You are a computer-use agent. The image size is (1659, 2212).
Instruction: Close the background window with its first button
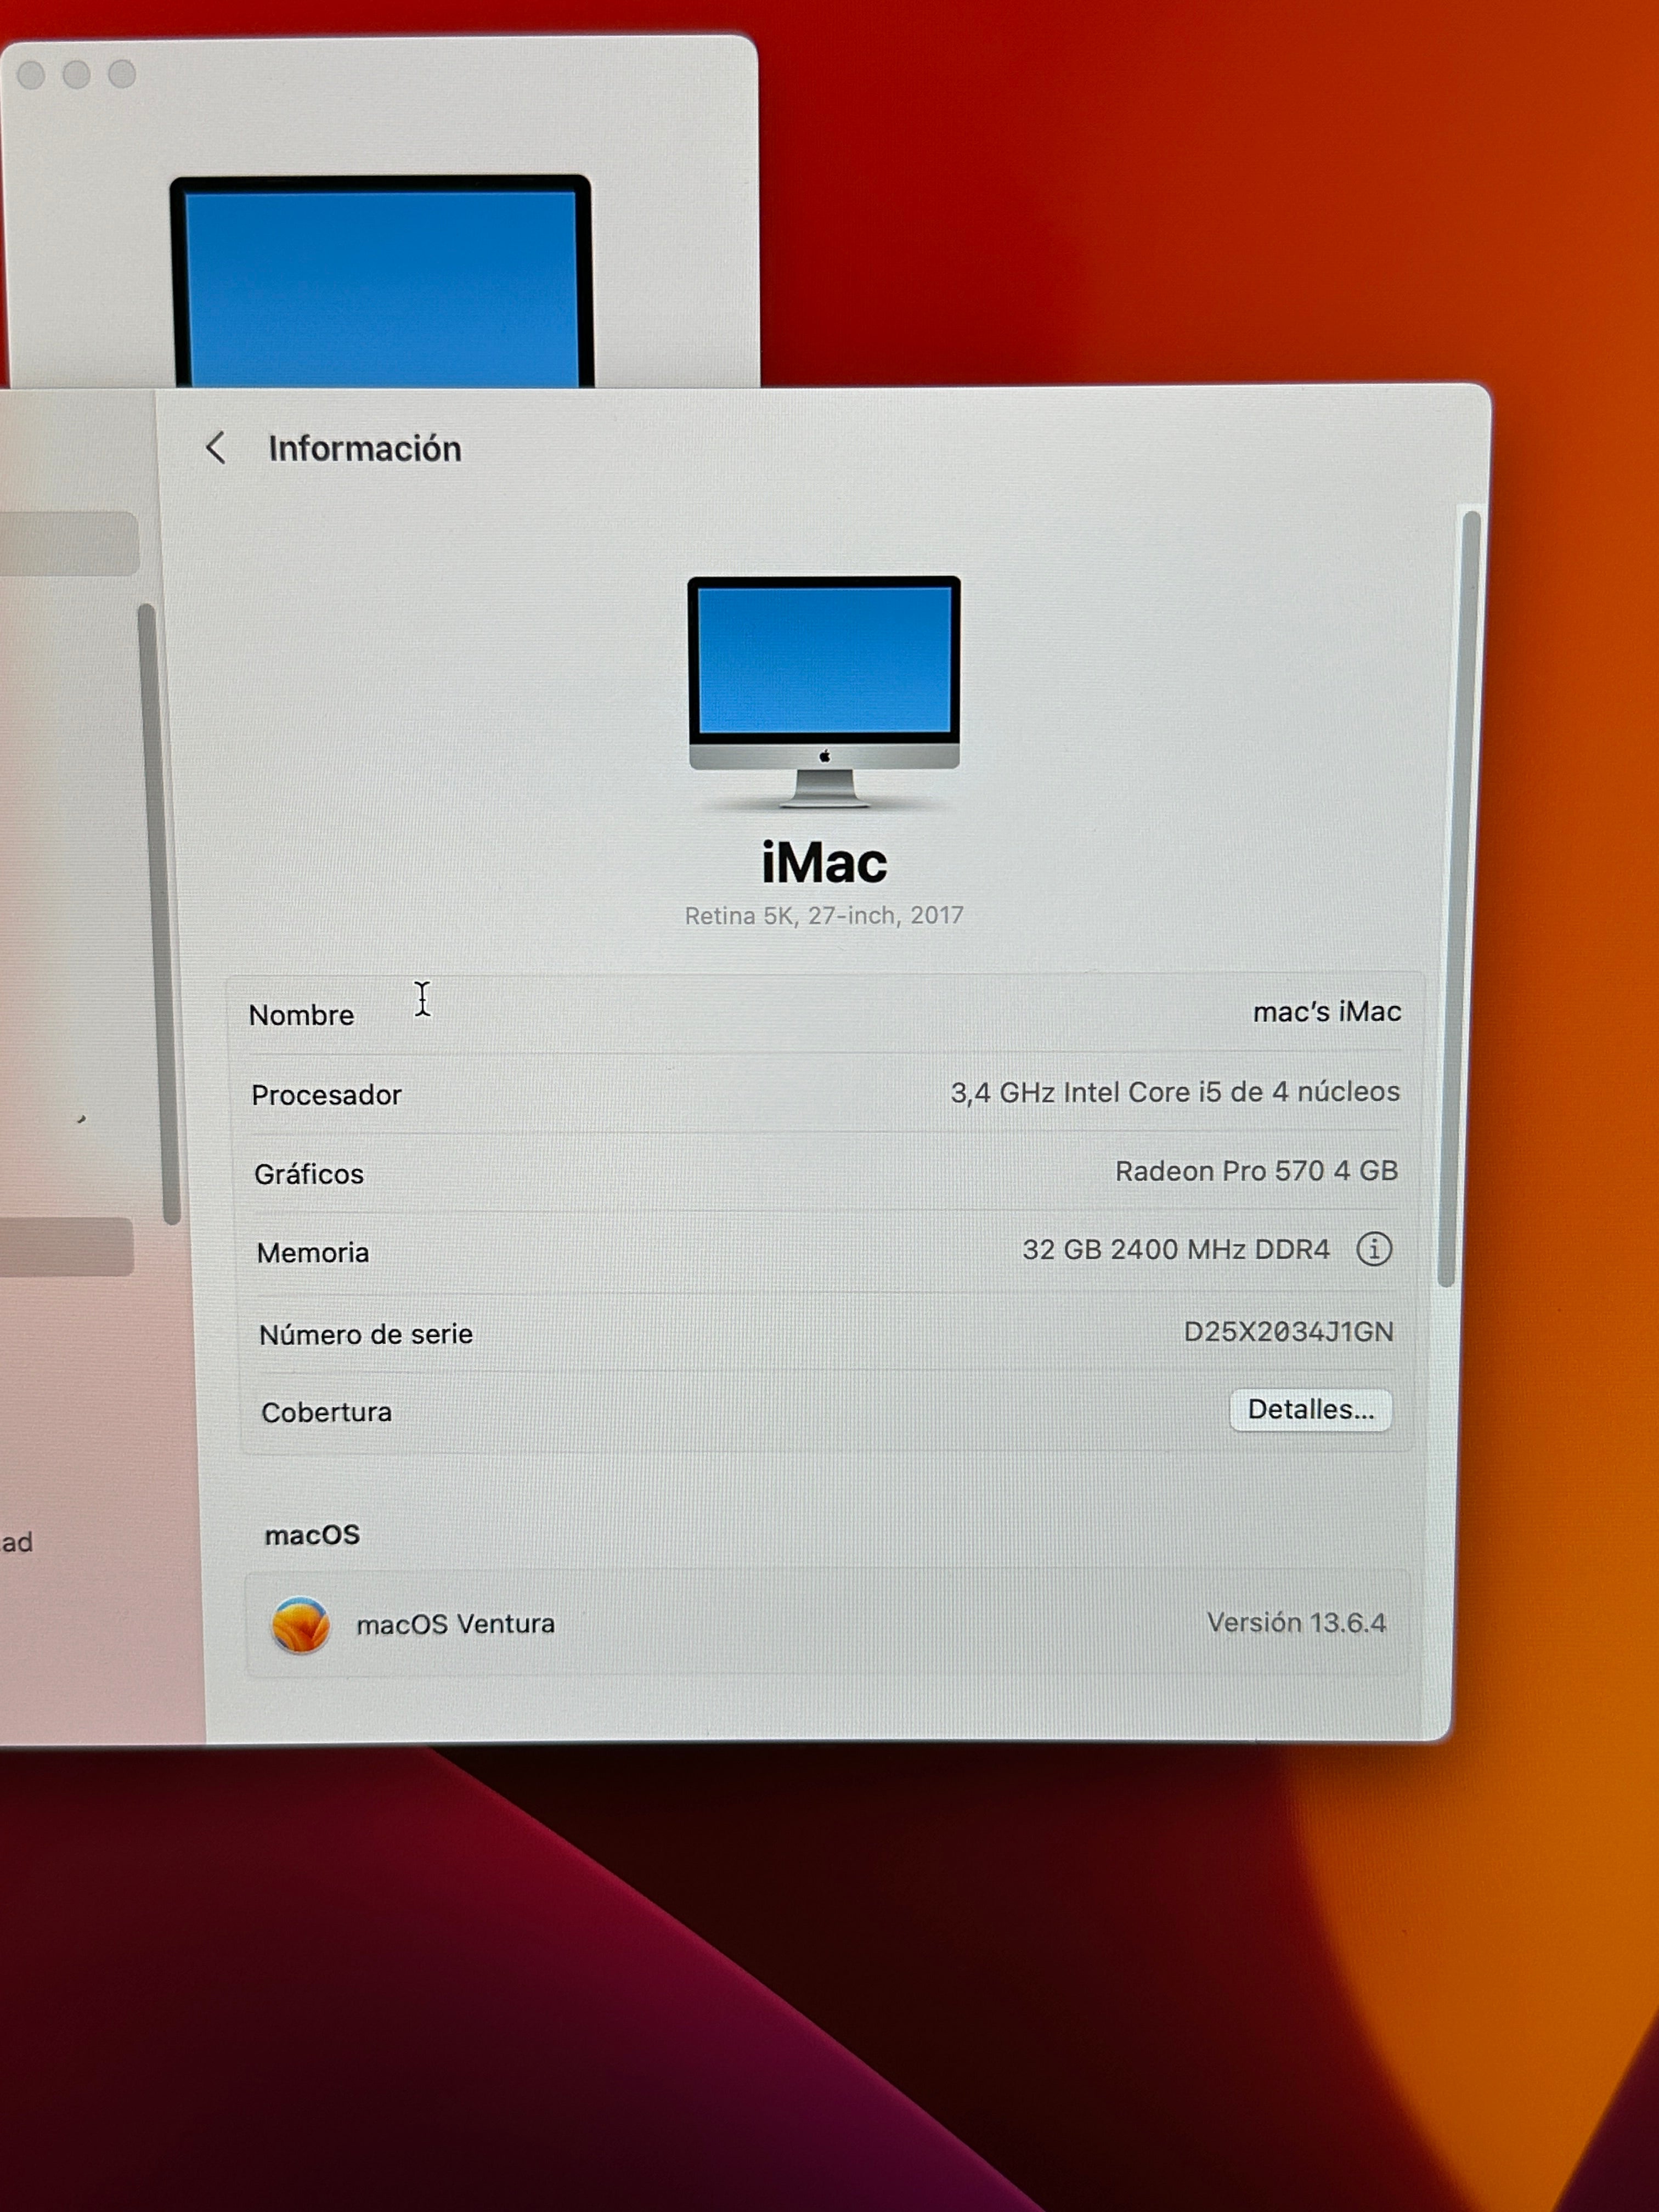point(32,74)
